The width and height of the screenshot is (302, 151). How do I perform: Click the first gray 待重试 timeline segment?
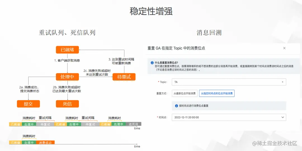pyautogui.click(x=45, y=124)
